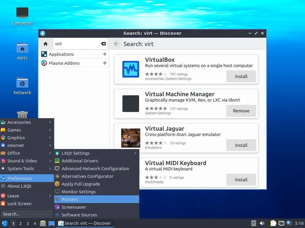Click the Discover window title icon

click(43, 33)
